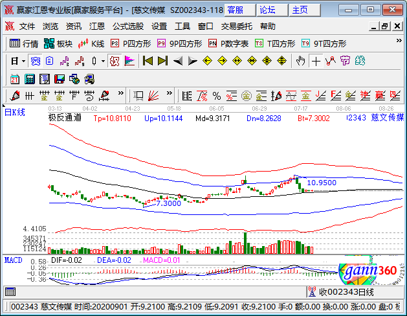
Task: Select the grid lines tool icon
Action: point(29,96)
